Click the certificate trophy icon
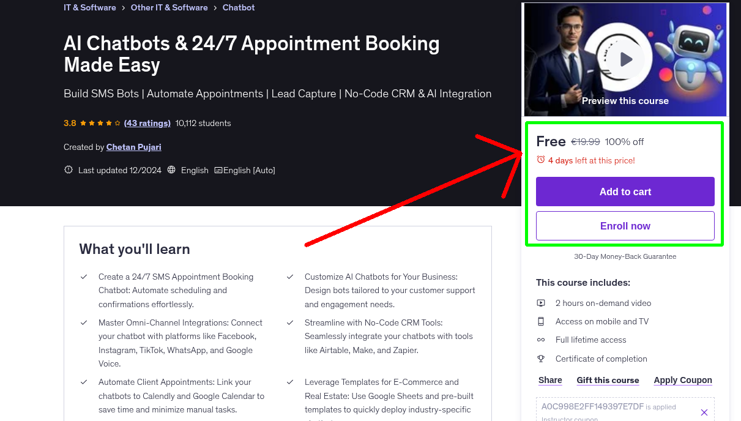The image size is (741, 421). pyautogui.click(x=541, y=359)
